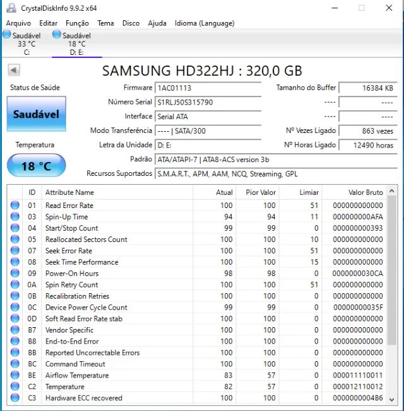
Task: Click the power-on hours 12490 horas
Action: pyautogui.click(x=368, y=145)
